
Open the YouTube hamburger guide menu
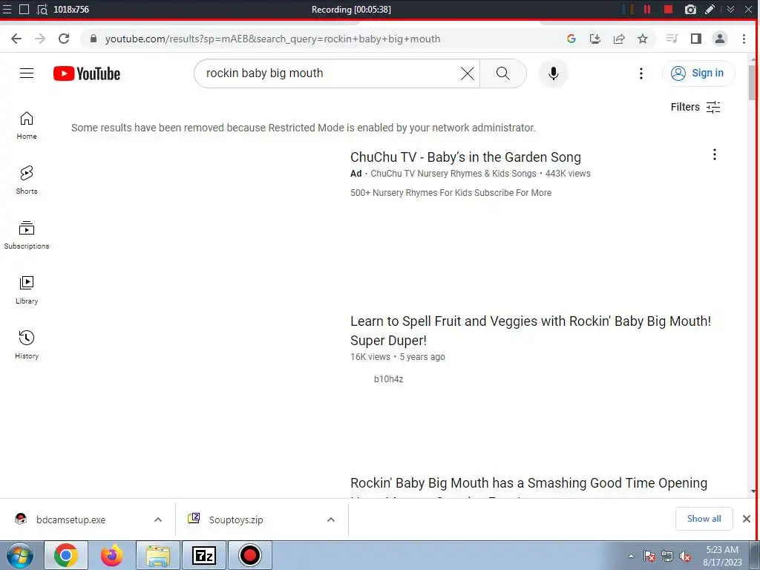(27, 73)
